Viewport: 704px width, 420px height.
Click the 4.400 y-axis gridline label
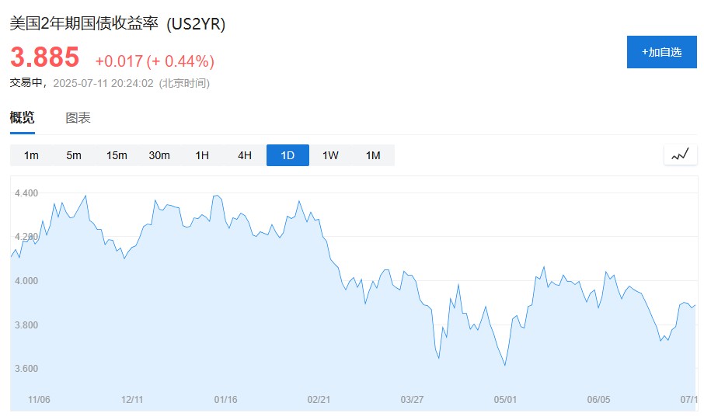pyautogui.click(x=26, y=193)
